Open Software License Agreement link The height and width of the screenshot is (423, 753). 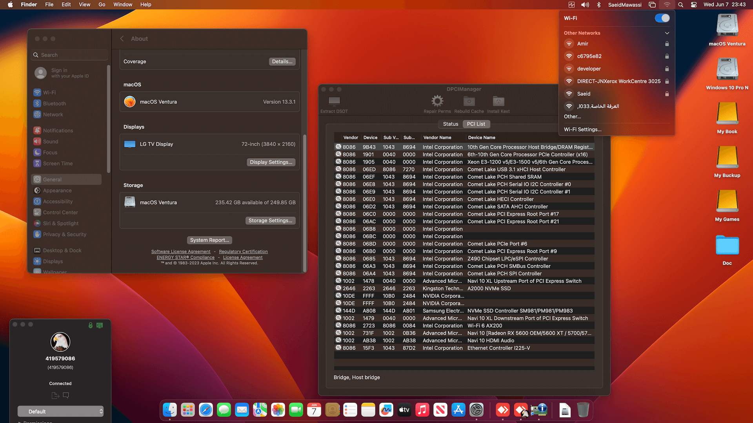click(181, 251)
